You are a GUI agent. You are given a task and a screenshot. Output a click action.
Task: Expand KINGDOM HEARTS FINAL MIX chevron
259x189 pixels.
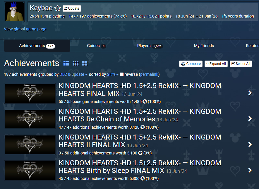(250, 93)
